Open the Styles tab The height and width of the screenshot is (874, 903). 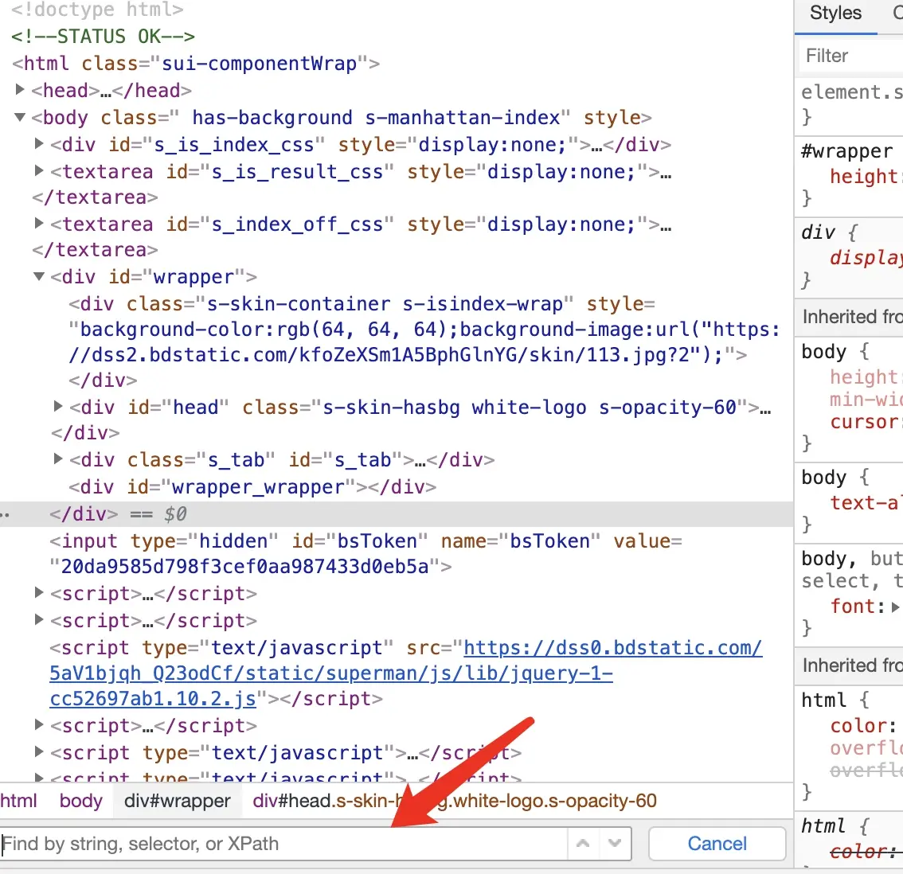[835, 14]
